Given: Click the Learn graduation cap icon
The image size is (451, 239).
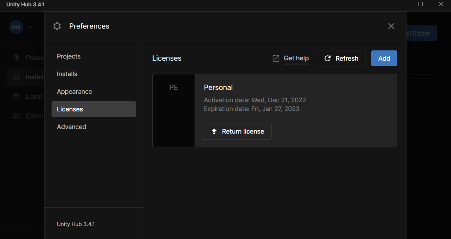Looking at the screenshot, I should tap(16, 97).
